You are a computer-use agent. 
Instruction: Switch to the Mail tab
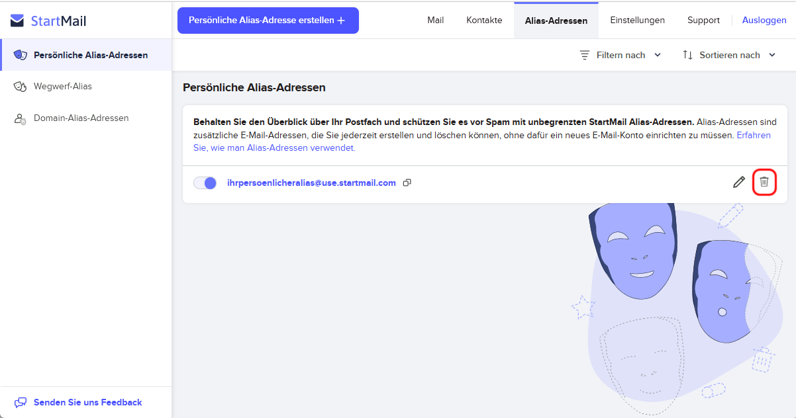point(436,21)
